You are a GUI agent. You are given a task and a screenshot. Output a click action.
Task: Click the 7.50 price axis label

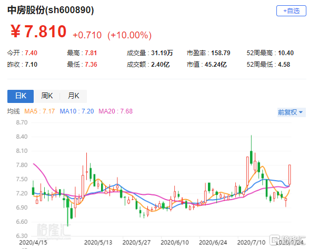22,179
